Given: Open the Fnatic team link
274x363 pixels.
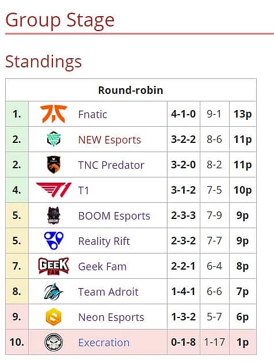Looking at the screenshot, I should pyautogui.click(x=93, y=114).
